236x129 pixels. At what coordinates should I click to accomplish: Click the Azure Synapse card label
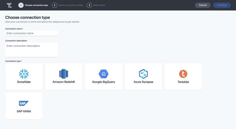point(143,82)
